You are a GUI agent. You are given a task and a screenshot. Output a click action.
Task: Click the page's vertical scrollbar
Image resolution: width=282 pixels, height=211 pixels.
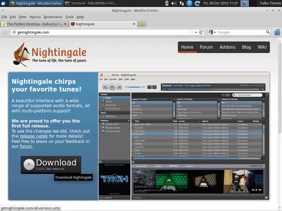280,88
